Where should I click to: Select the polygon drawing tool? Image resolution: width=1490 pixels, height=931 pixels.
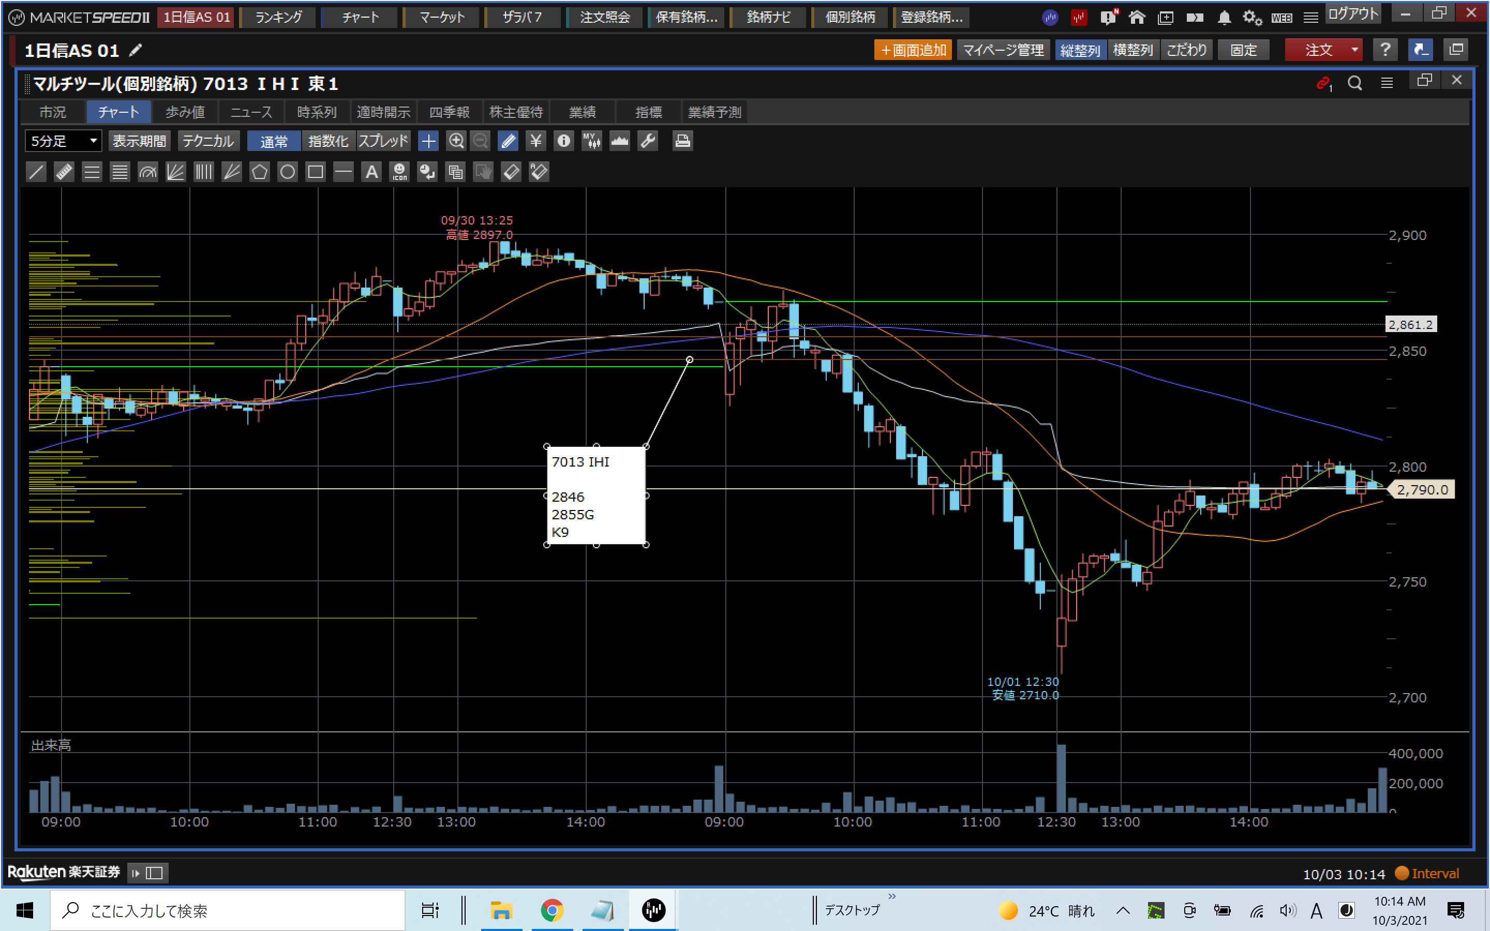(259, 172)
